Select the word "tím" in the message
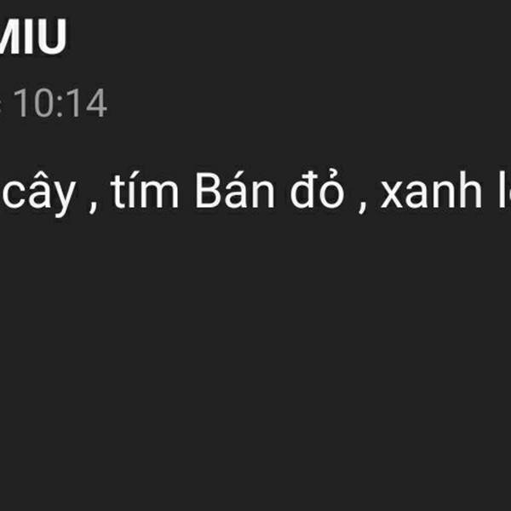 (x=145, y=190)
